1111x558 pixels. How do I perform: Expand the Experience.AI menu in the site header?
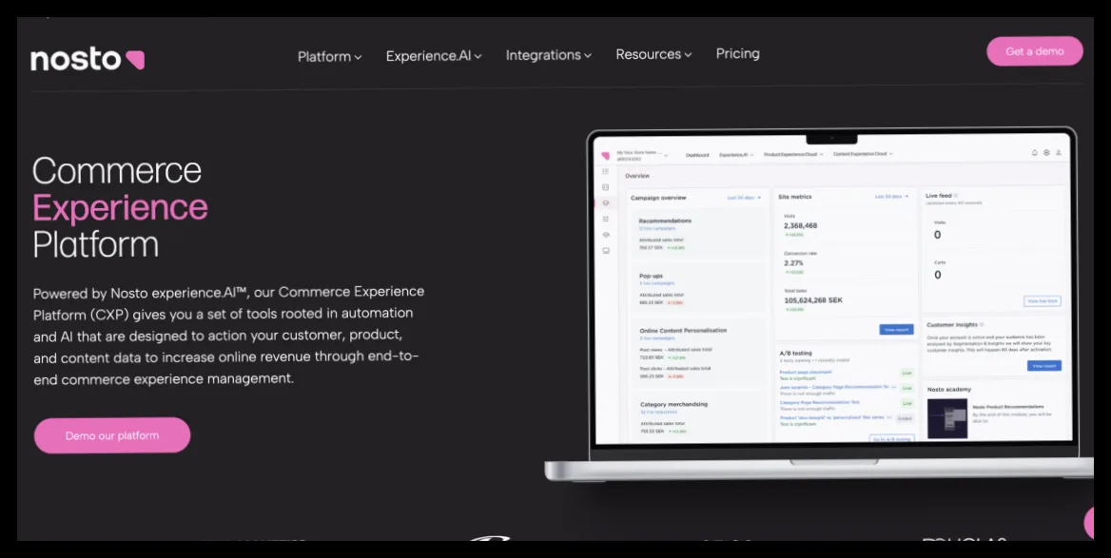(434, 56)
